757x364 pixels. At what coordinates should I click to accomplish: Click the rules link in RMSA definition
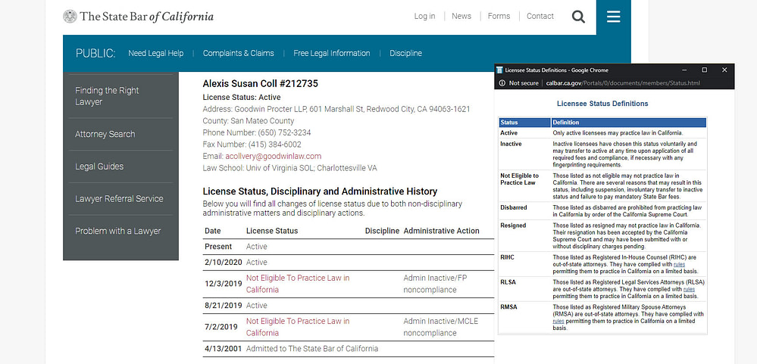[x=558, y=321]
